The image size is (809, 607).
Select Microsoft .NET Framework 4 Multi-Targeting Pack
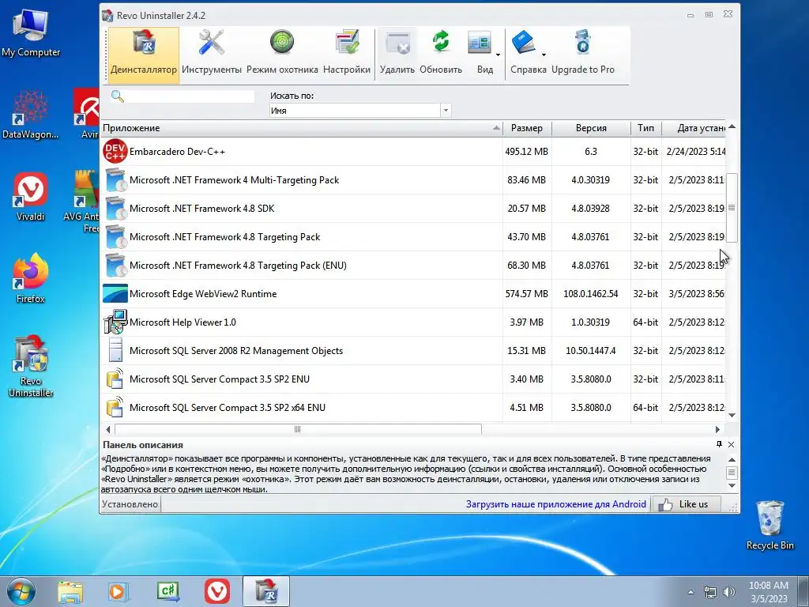click(x=234, y=180)
